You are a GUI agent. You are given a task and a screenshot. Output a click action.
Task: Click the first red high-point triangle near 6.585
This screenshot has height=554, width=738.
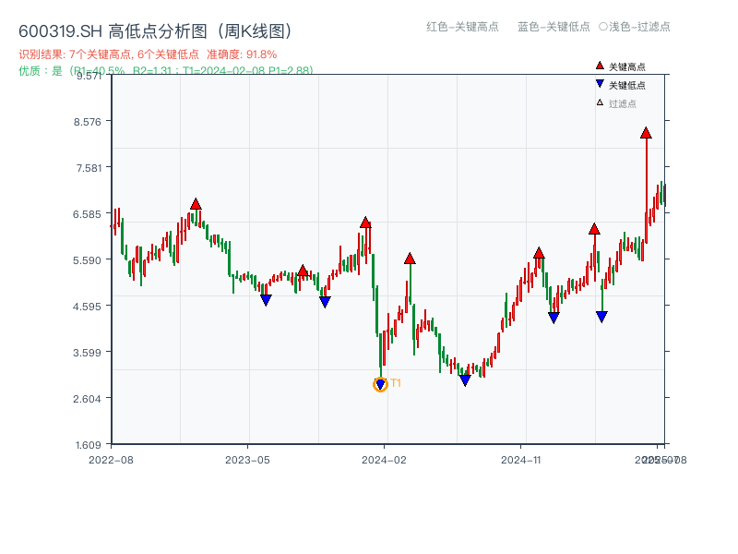(196, 203)
